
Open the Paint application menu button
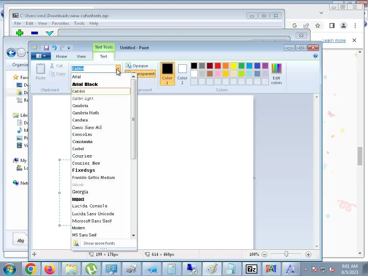[41, 56]
